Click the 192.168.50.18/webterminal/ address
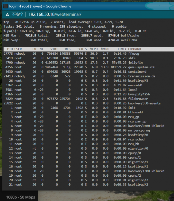 coord(55,14)
